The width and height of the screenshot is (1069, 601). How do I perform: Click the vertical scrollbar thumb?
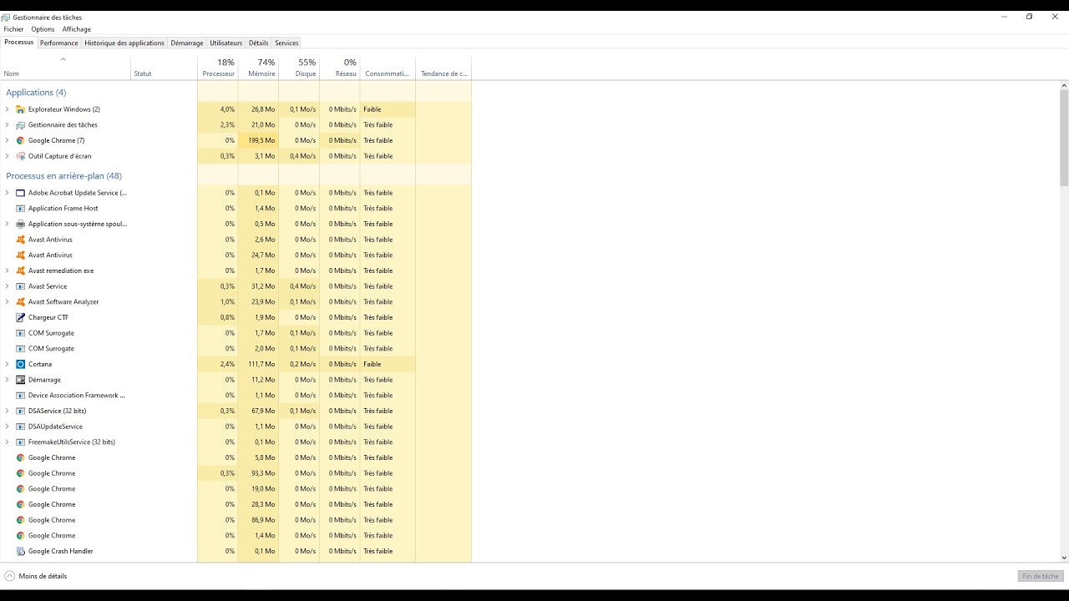(x=1064, y=138)
